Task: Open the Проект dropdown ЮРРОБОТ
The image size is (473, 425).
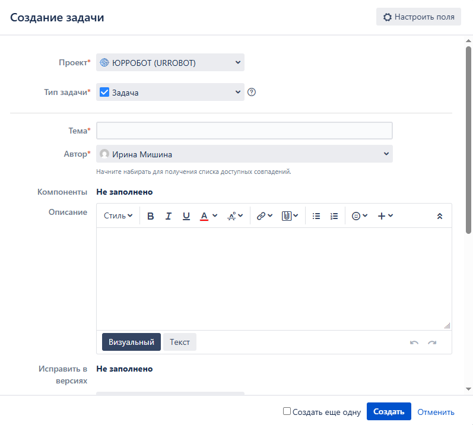Action: coord(170,62)
